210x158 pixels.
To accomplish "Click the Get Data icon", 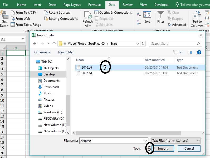I will tap(4, 15).
